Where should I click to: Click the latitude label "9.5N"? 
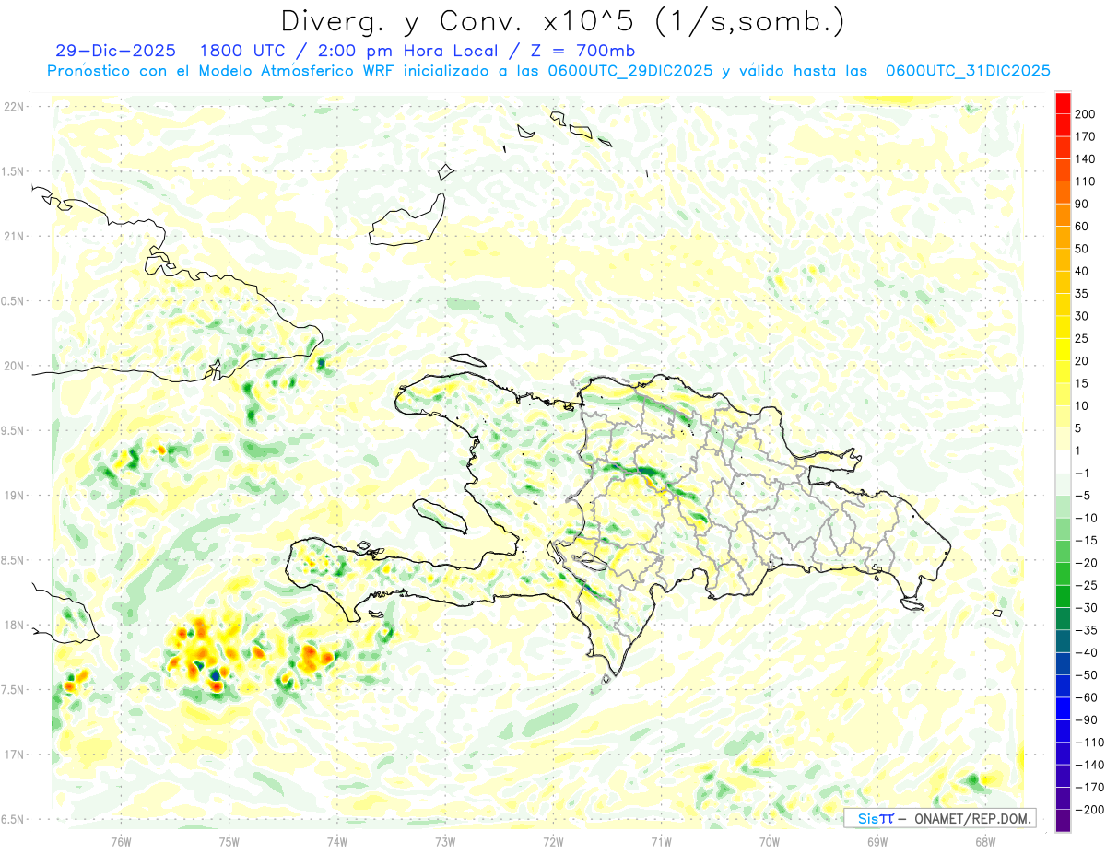click(x=14, y=431)
